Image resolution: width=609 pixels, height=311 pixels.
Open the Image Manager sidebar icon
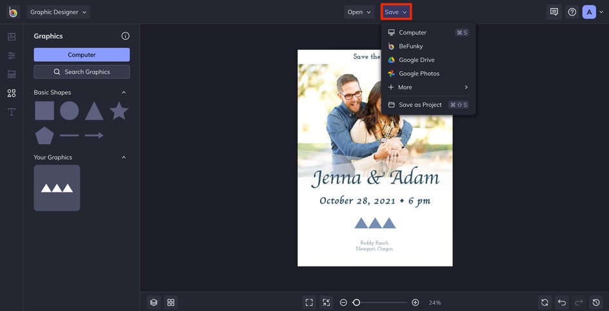click(x=12, y=37)
